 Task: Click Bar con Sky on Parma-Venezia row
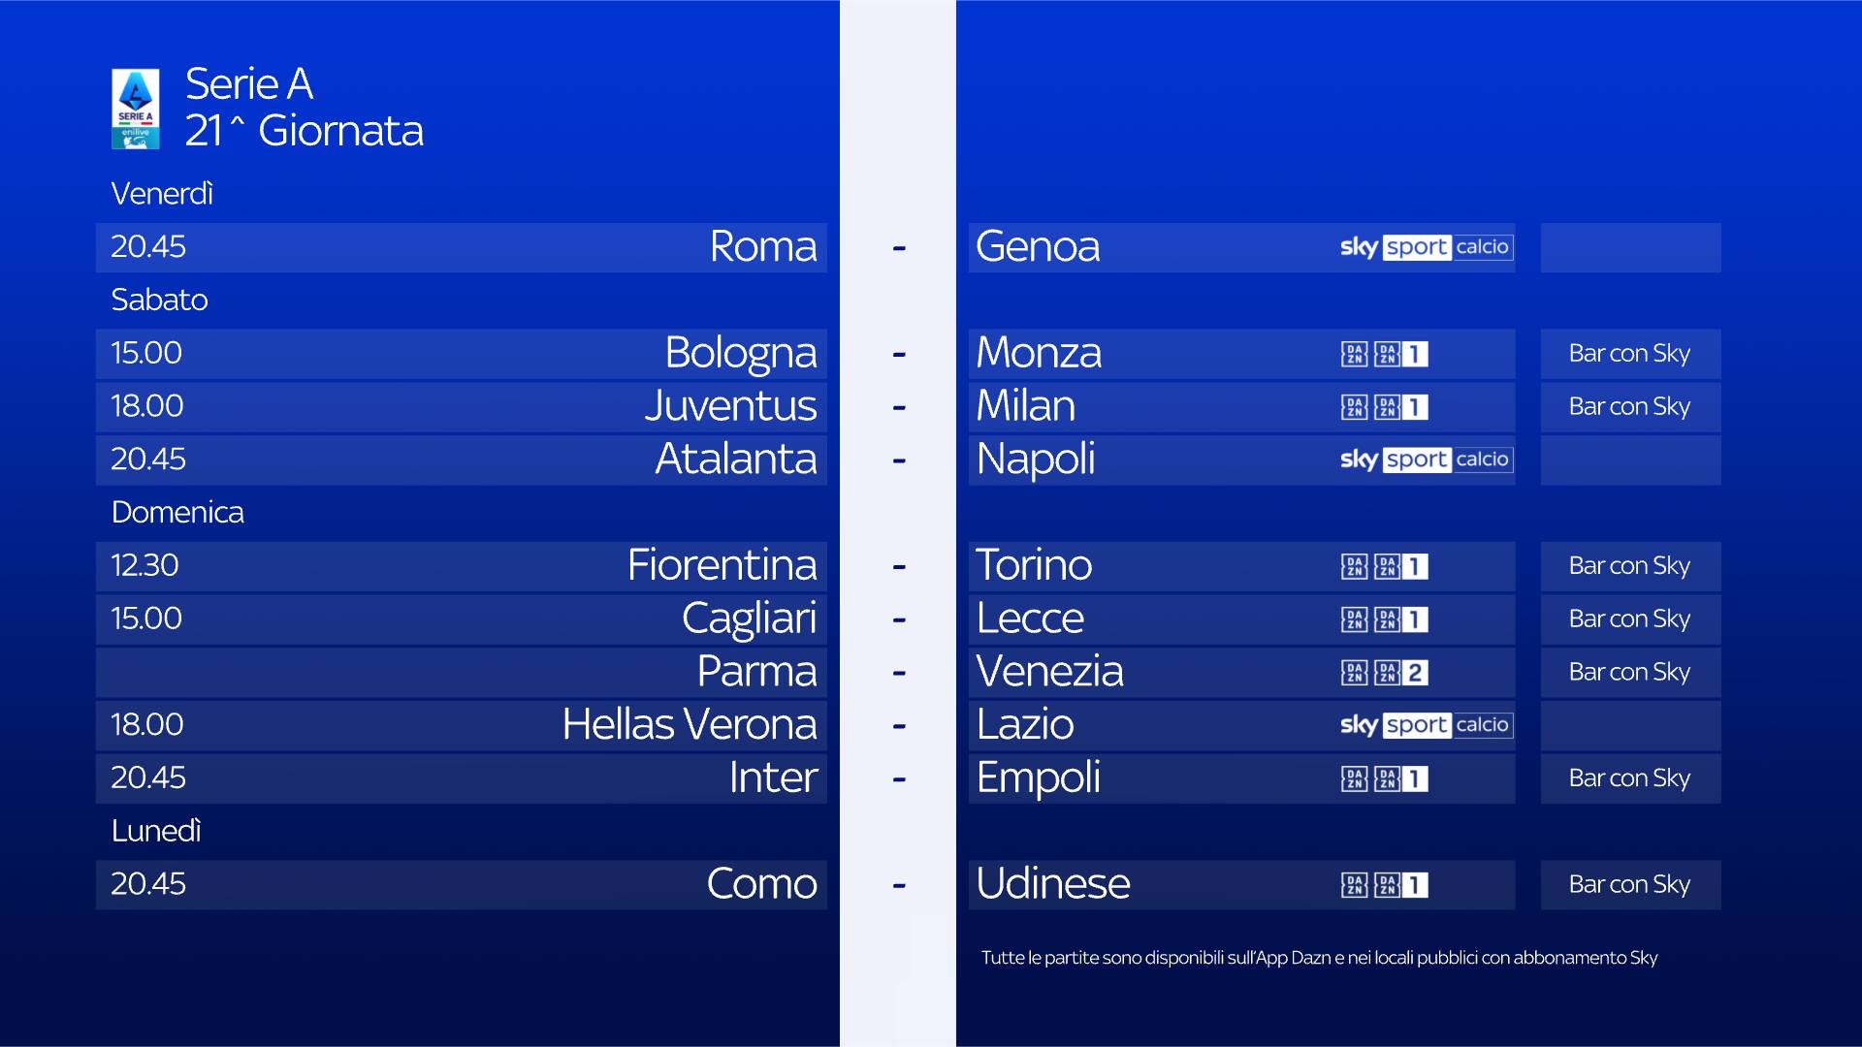(1629, 673)
